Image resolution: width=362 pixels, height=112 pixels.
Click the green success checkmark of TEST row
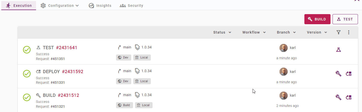[x=27, y=50]
